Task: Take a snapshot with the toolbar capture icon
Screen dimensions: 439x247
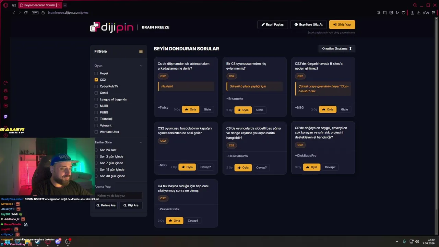Action: [385, 13]
